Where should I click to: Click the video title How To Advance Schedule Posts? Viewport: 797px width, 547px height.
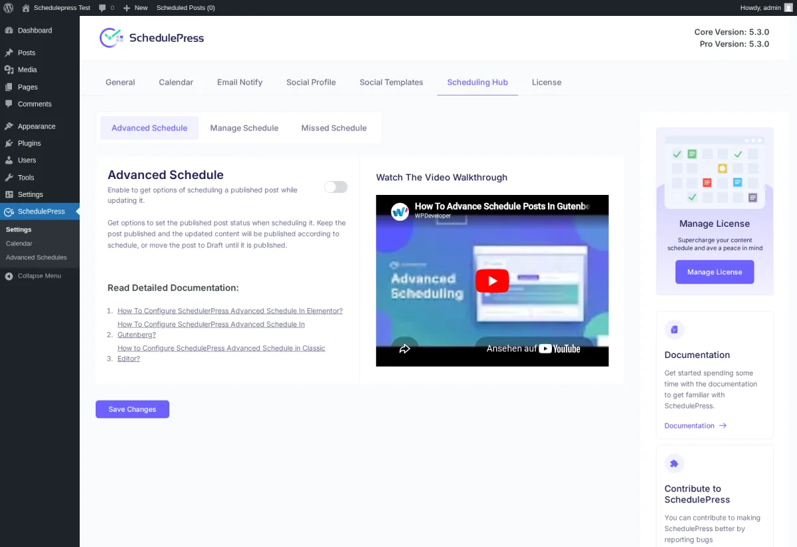[502, 206]
